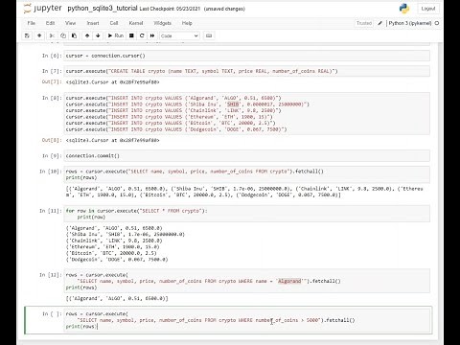Click the In [11] prompt label
The height and width of the screenshot is (345, 460).
pos(50,211)
